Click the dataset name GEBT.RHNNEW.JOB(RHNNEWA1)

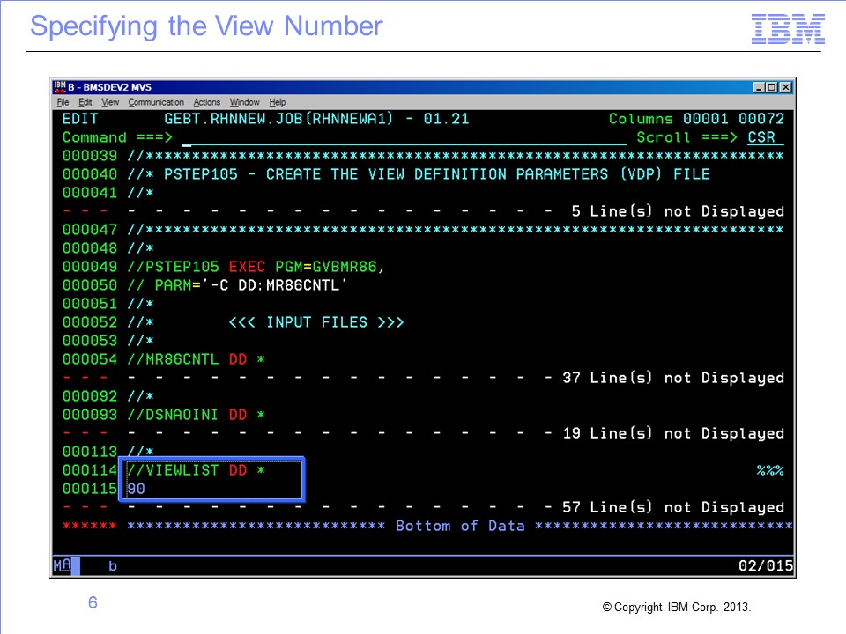[279, 119]
